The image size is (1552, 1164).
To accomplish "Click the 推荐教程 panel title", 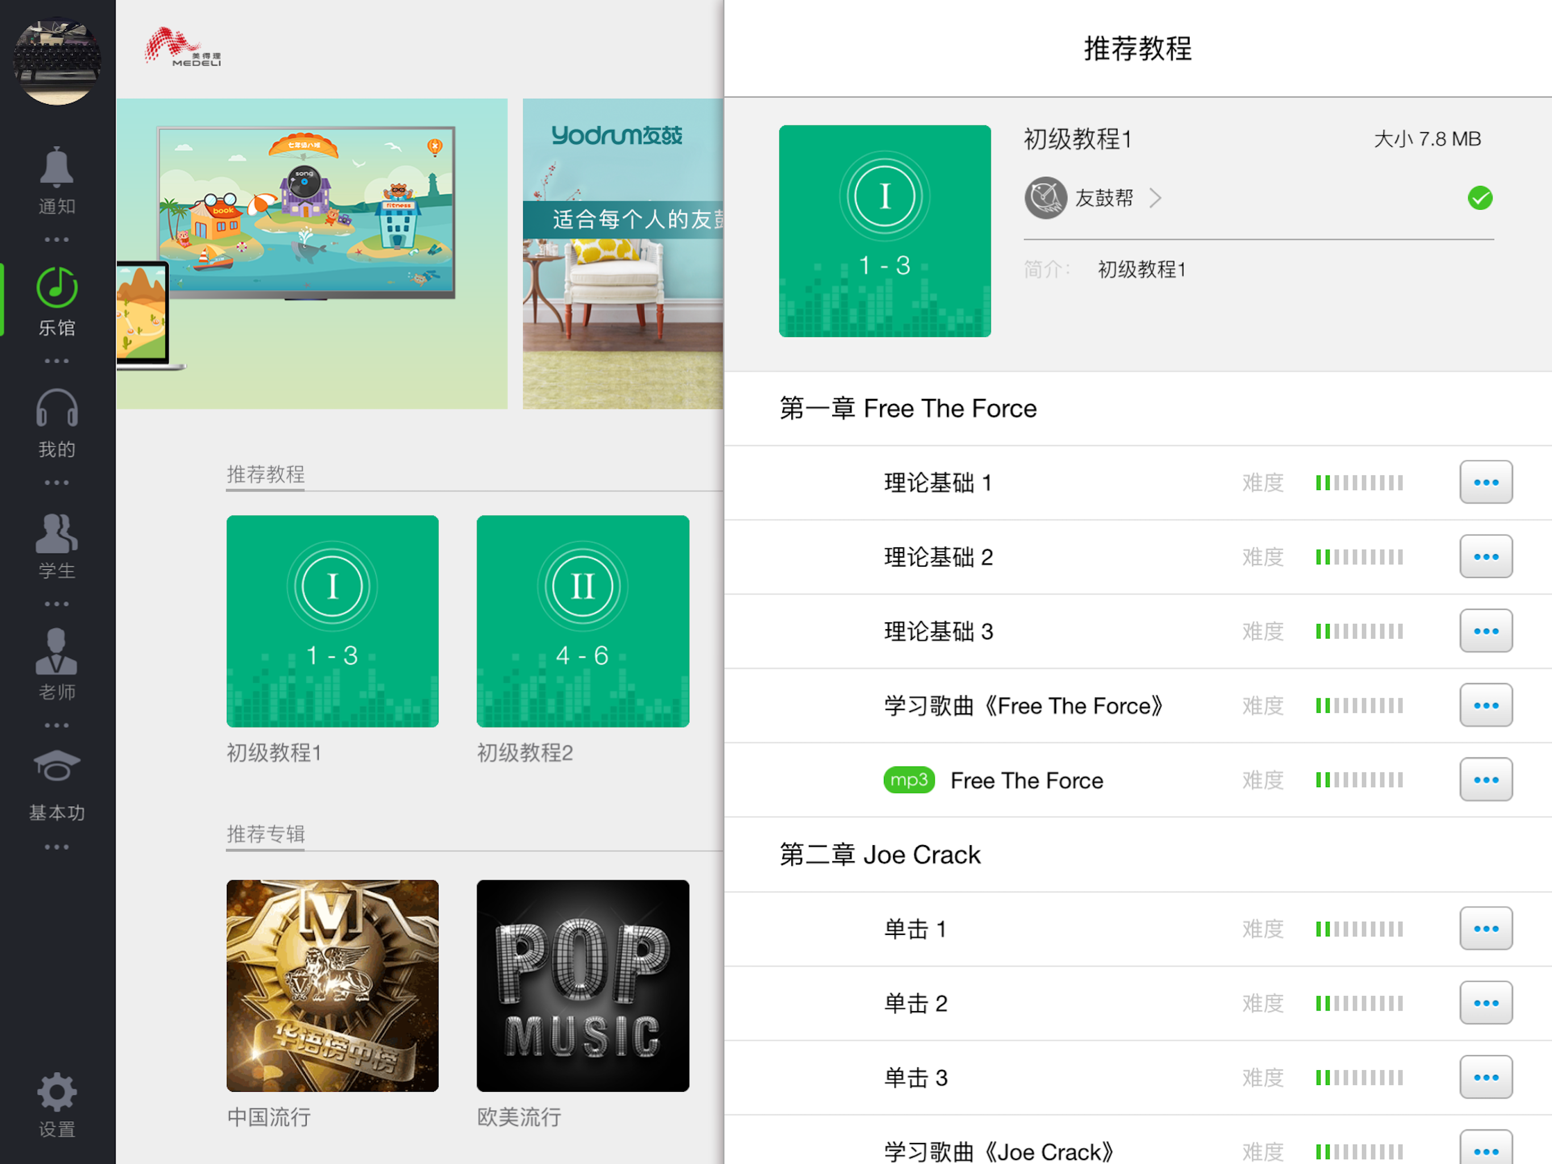I will click(x=1137, y=48).
